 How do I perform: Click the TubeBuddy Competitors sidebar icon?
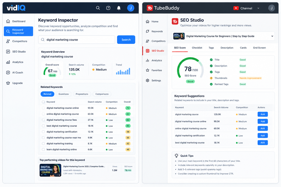click(x=147, y=41)
